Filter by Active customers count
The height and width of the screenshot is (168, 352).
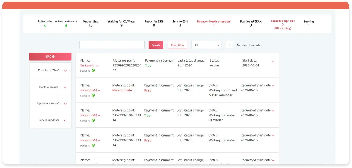coord(66,24)
